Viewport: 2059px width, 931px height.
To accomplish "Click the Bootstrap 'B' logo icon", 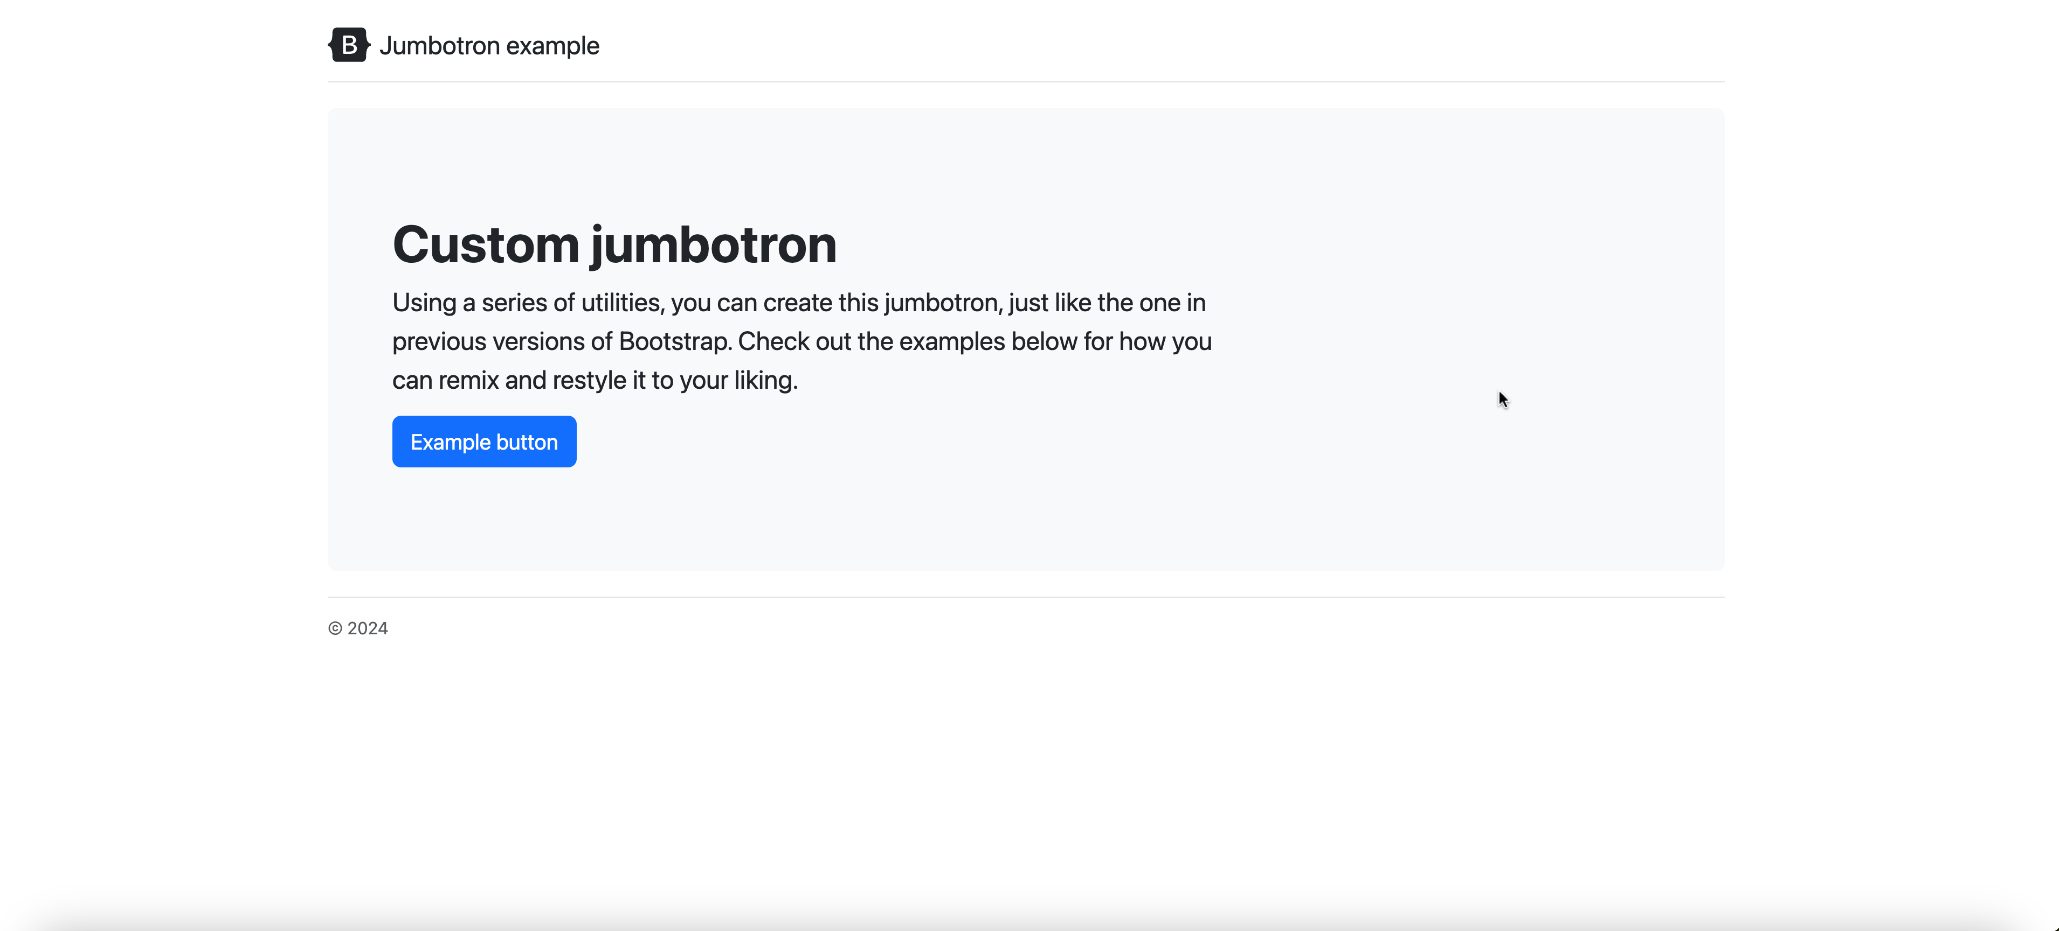I will click(x=349, y=45).
